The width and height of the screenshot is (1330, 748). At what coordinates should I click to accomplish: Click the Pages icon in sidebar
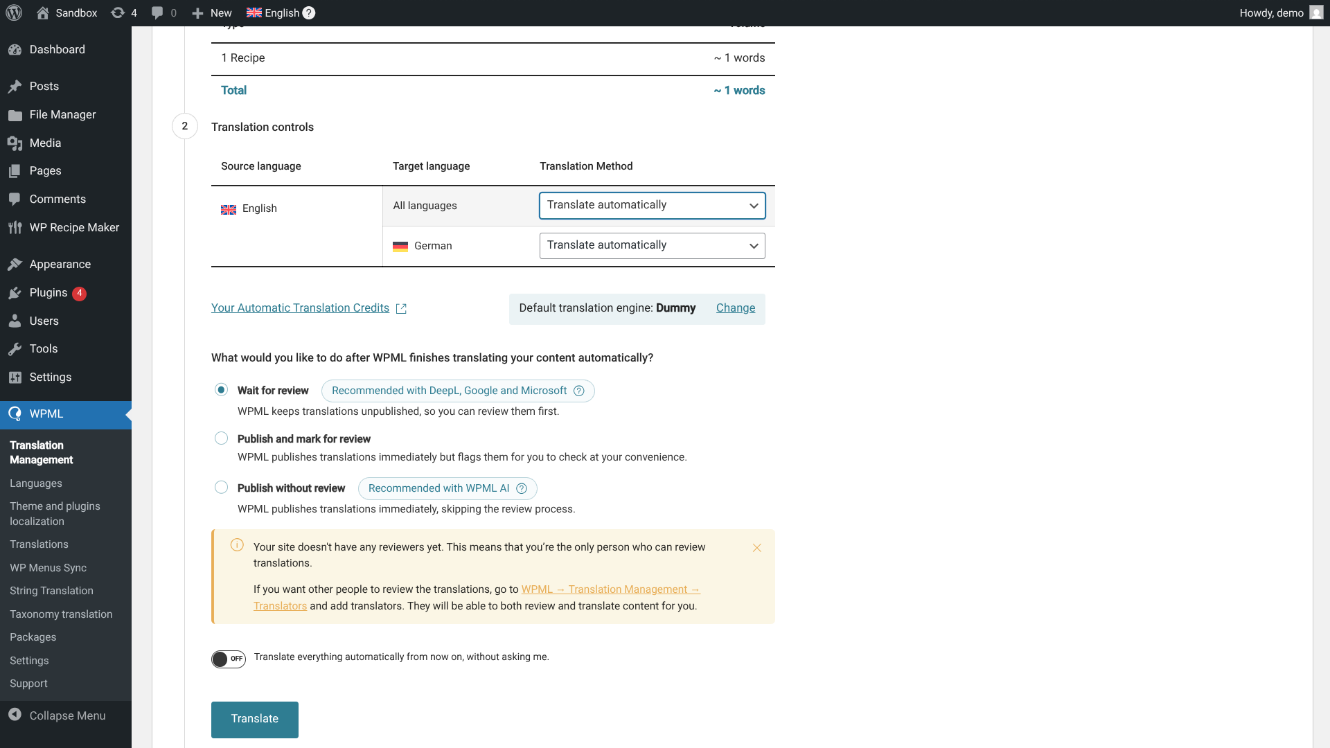click(15, 171)
